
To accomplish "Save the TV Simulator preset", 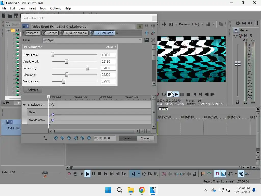I will click(x=147, y=40).
